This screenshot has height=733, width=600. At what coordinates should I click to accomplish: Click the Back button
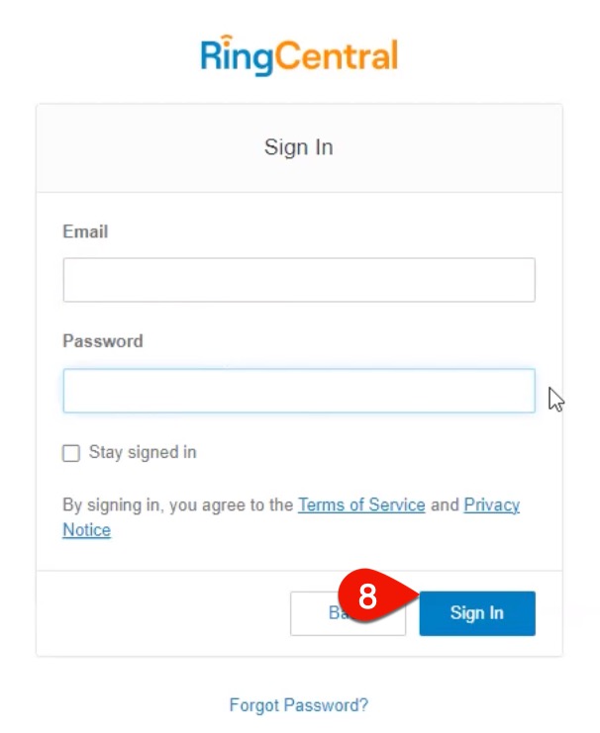coord(348,613)
